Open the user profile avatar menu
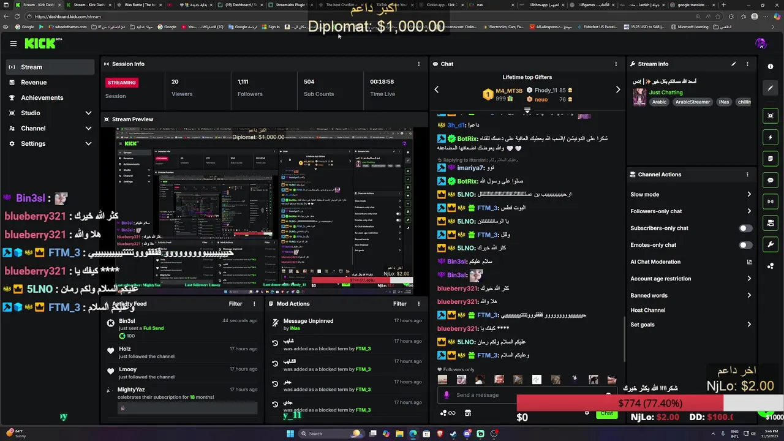The image size is (784, 441). pyautogui.click(x=761, y=43)
